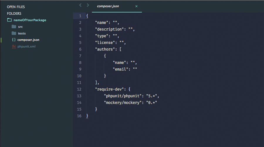The height and width of the screenshot is (147, 264).
Task: Click the "5.*" version value
Action: coord(152,96)
